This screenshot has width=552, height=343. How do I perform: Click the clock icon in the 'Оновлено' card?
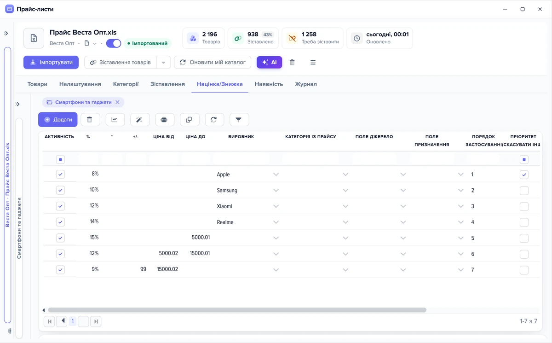pos(357,38)
